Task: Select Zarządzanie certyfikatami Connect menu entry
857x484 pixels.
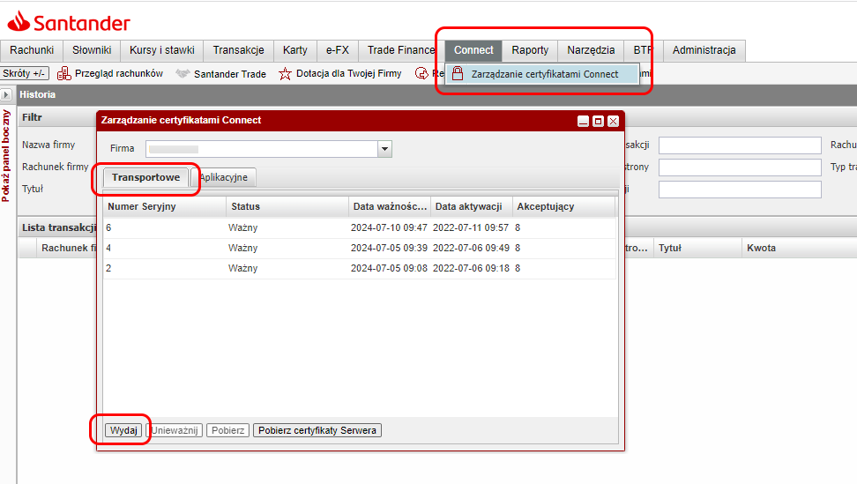Action: coord(542,74)
